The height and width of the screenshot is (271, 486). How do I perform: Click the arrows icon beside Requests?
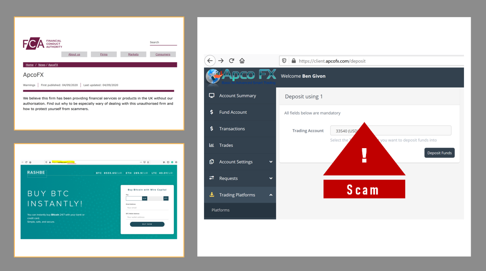tap(211, 178)
